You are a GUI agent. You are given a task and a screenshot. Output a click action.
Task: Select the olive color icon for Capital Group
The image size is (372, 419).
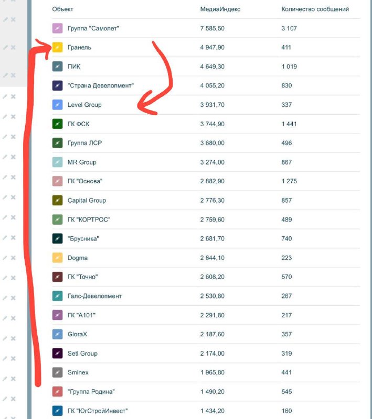click(x=57, y=200)
